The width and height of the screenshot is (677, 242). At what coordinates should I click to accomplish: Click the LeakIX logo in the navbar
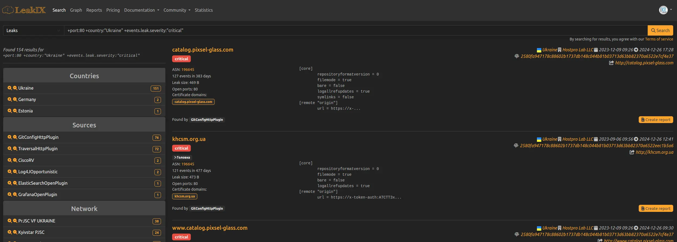24,10
